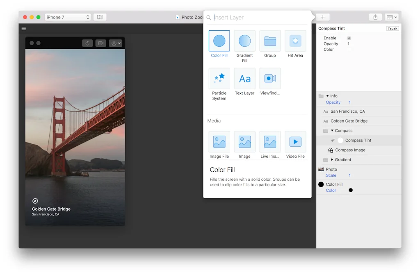This screenshot has width=420, height=275.
Task: Choose the Gradient Fill layer icon
Action: (244, 41)
